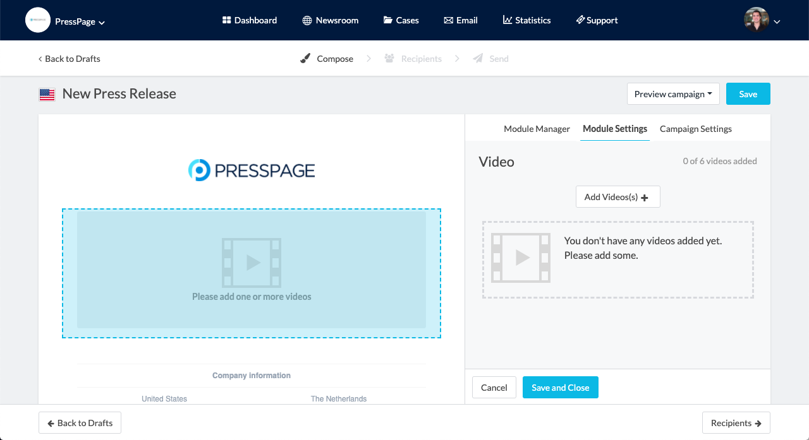Open the Email section

461,20
